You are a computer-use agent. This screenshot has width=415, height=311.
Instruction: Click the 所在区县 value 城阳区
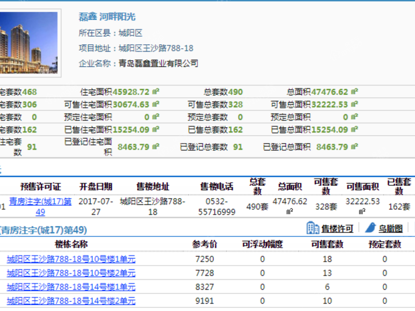pos(130,33)
